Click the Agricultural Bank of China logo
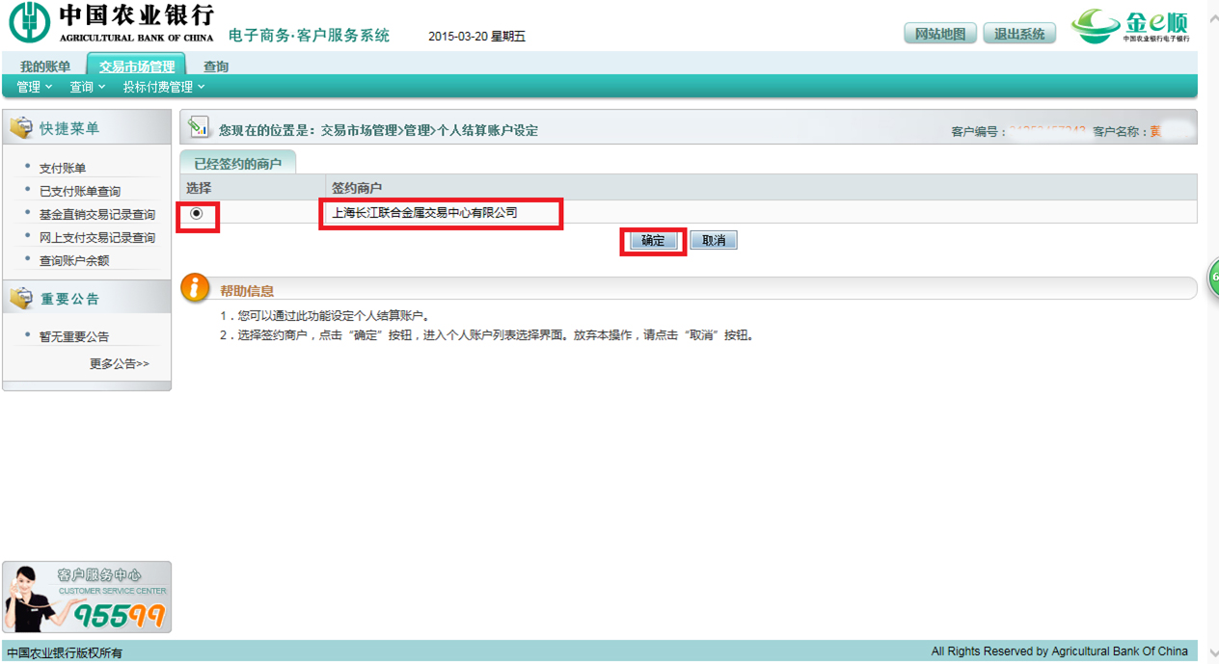 pyautogui.click(x=111, y=23)
